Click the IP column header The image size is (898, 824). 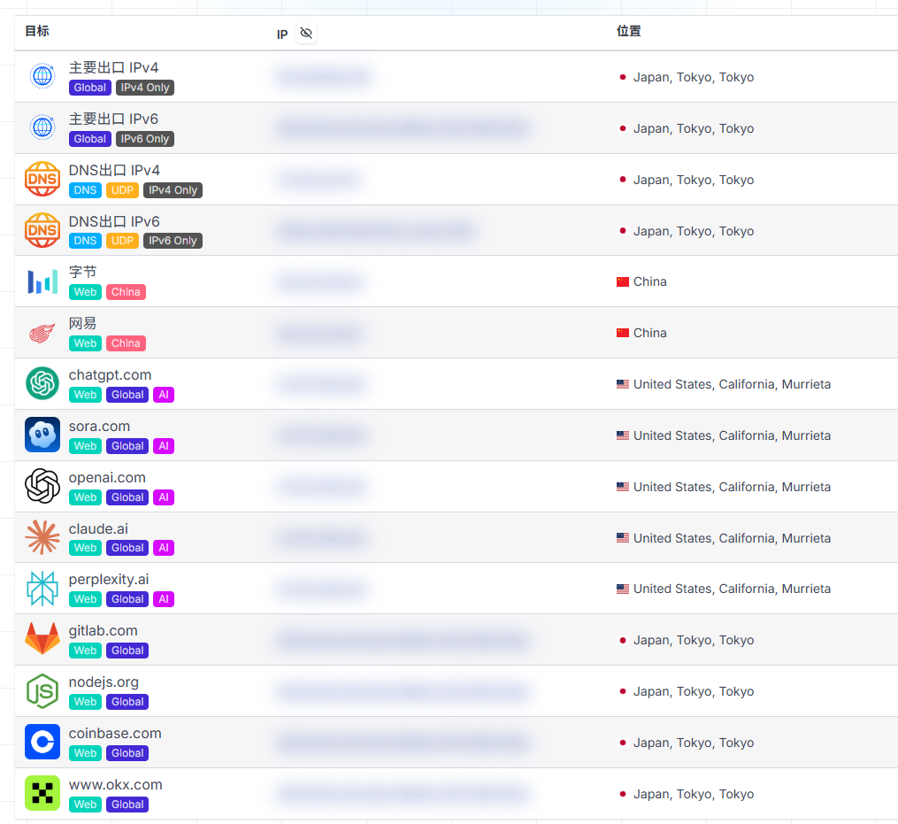[x=281, y=35]
